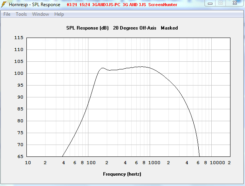Maximize the Hornresp window

[x=220, y=3]
